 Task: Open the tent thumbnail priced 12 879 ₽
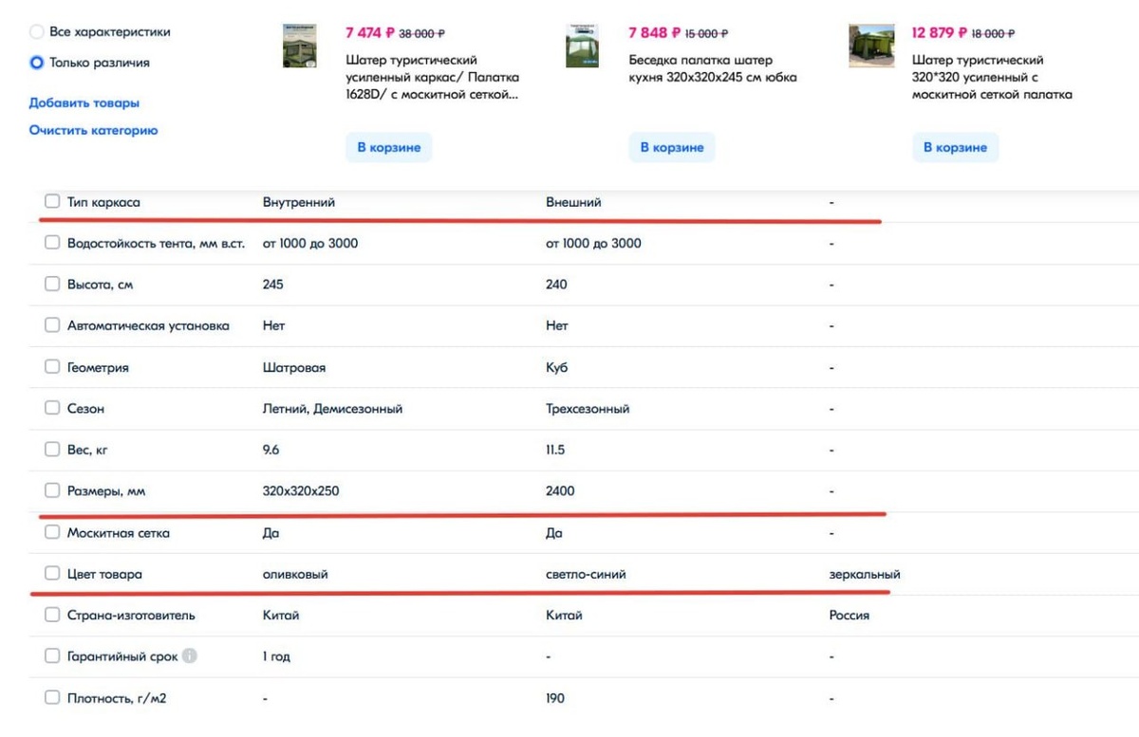(x=871, y=46)
